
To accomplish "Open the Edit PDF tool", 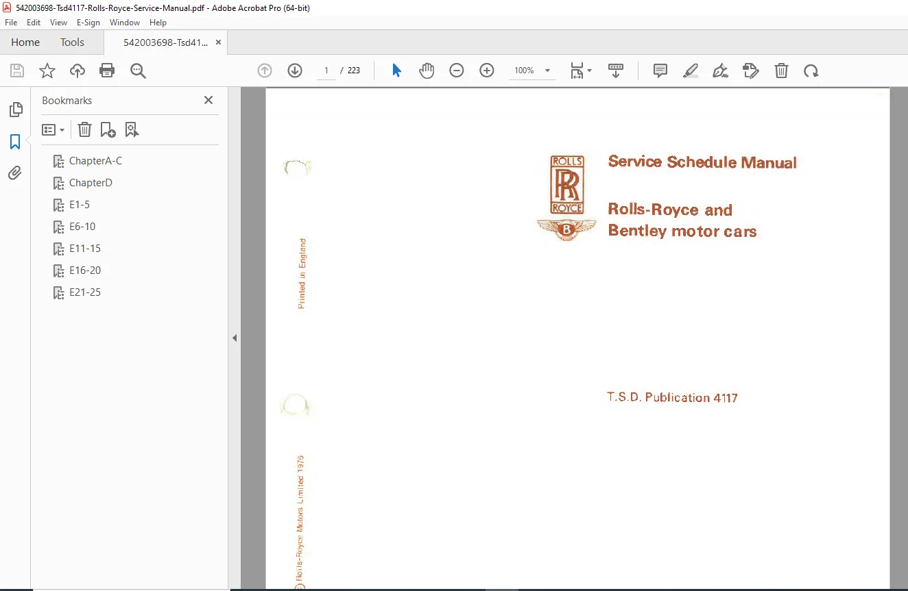I will click(x=751, y=71).
